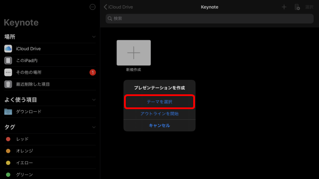The height and width of the screenshot is (179, 319).
Task: Go back to iCloud Drive
Action: pos(118,7)
